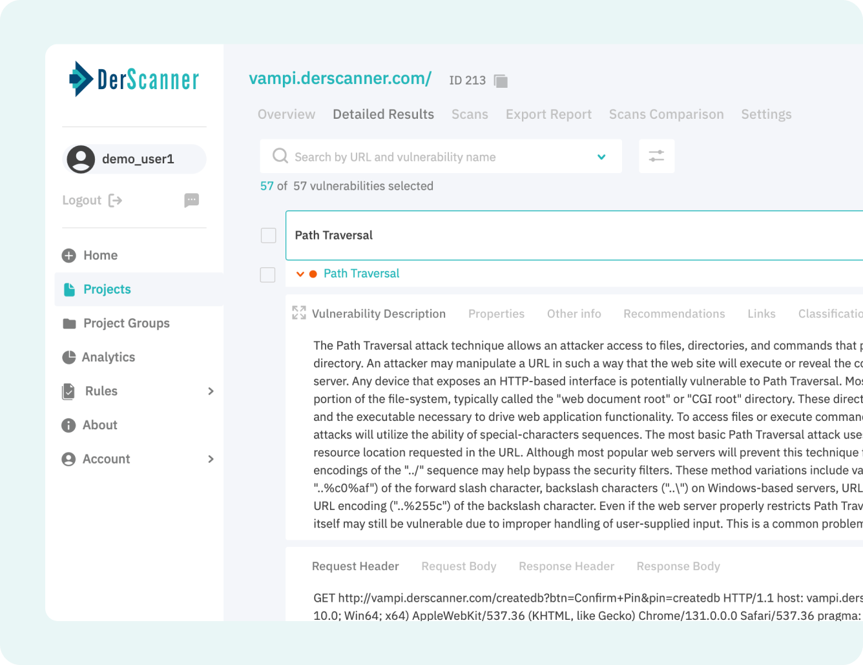Open the Classification tab
This screenshot has height=665, width=863.
point(830,314)
